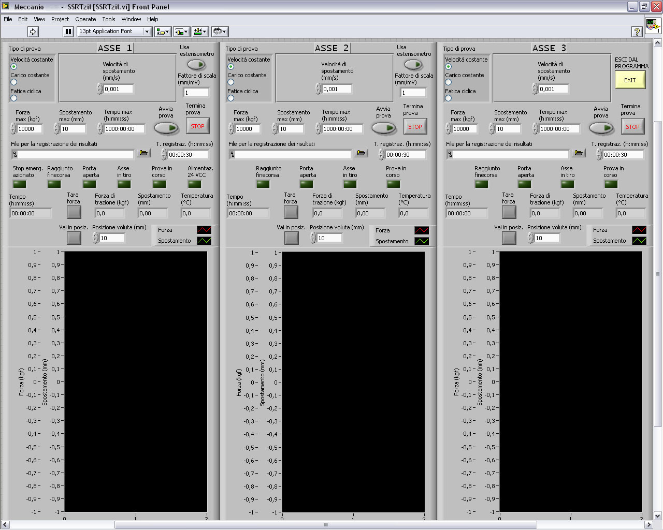Screen dimensions: 663x530
Task: Toggle Usa estensometro switch in ASSE 2
Action: pyautogui.click(x=413, y=65)
